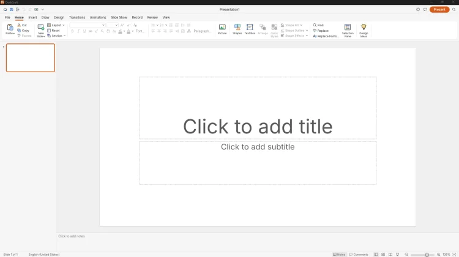Click the zoom slider handle
Screen dimensions: 459x257
427,255
